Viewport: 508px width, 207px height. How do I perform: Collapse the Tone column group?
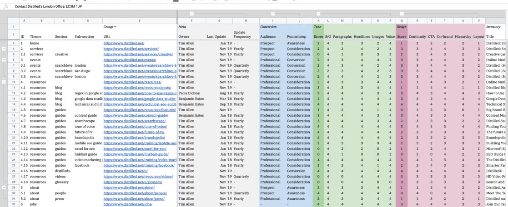[318, 14]
